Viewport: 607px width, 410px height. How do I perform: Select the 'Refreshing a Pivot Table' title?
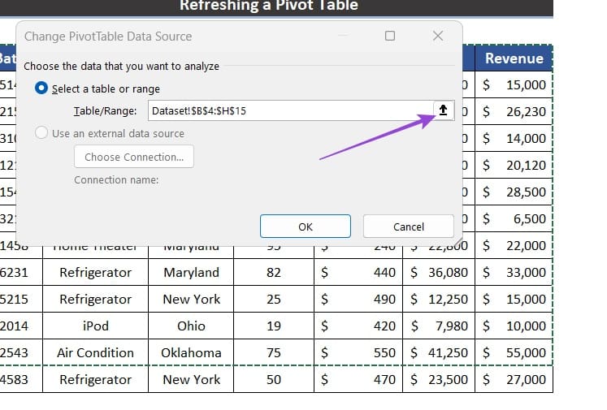point(268,6)
